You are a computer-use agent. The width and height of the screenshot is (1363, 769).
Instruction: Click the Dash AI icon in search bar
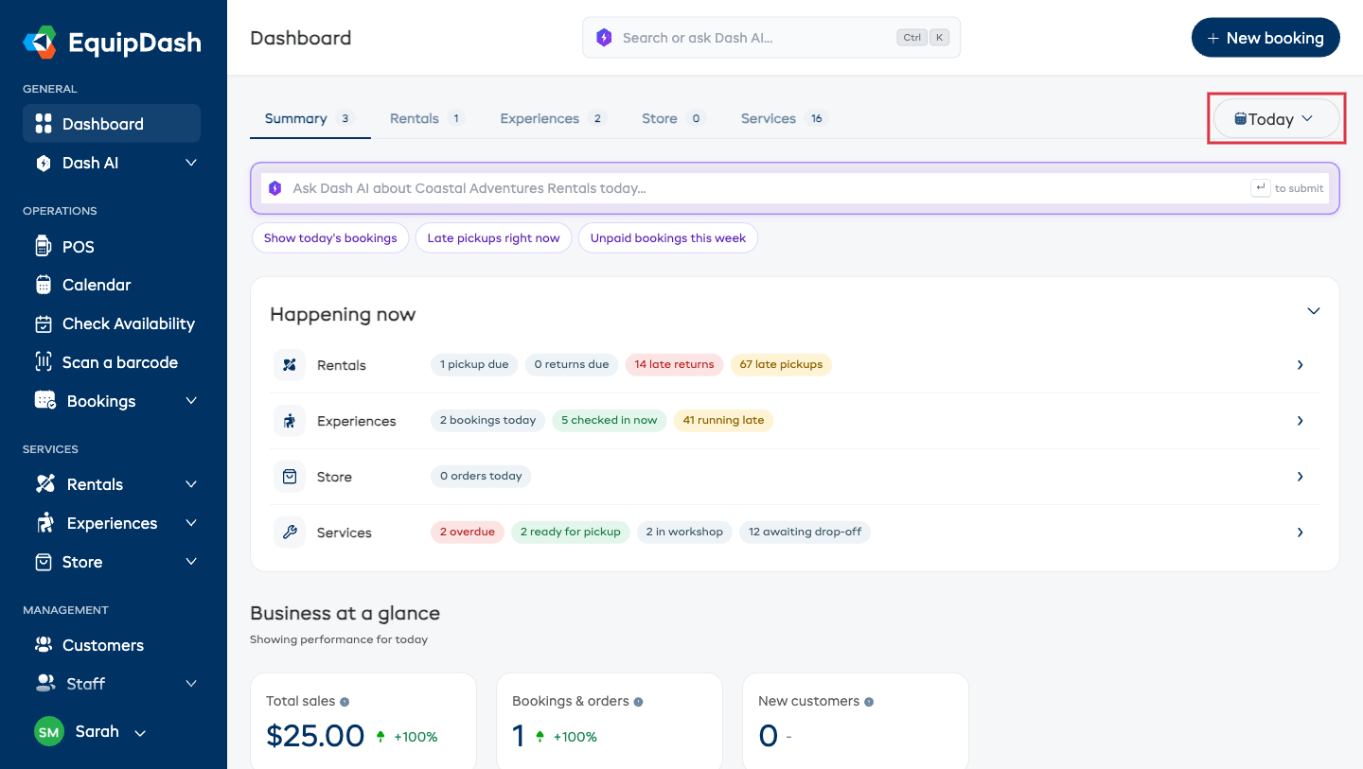604,38
